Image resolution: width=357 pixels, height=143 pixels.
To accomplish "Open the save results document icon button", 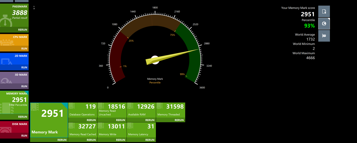I will (x=324, y=11).
